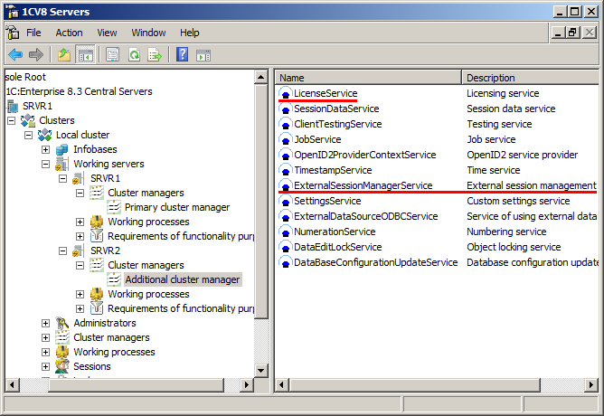Select the OpenID2ProviderContextService row

tap(438, 155)
